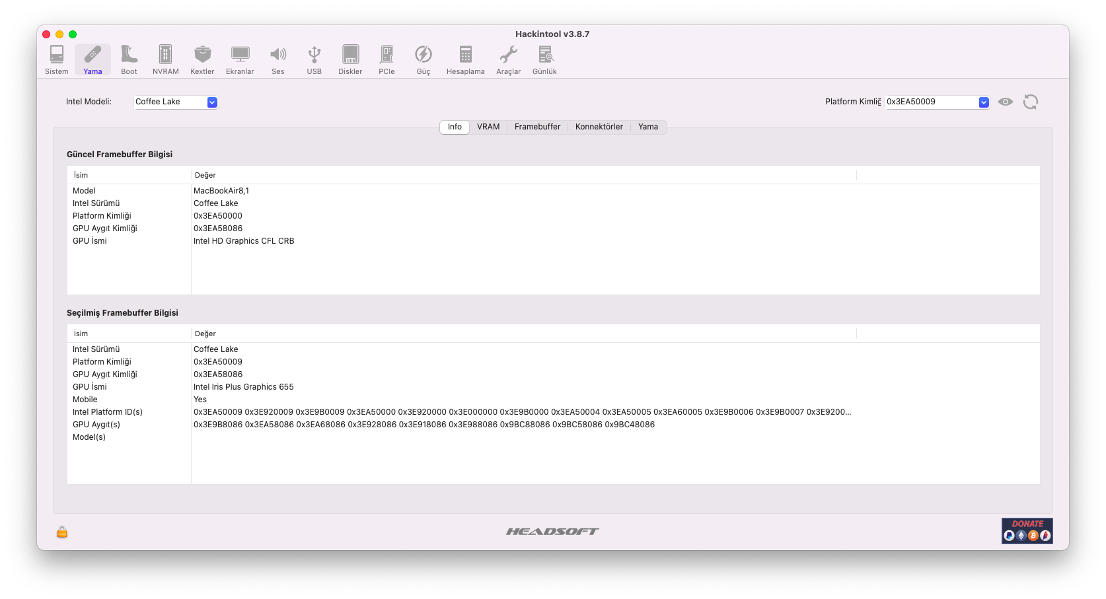Select the MacBookAir8,1 model value
This screenshot has width=1106, height=599.
(x=221, y=191)
